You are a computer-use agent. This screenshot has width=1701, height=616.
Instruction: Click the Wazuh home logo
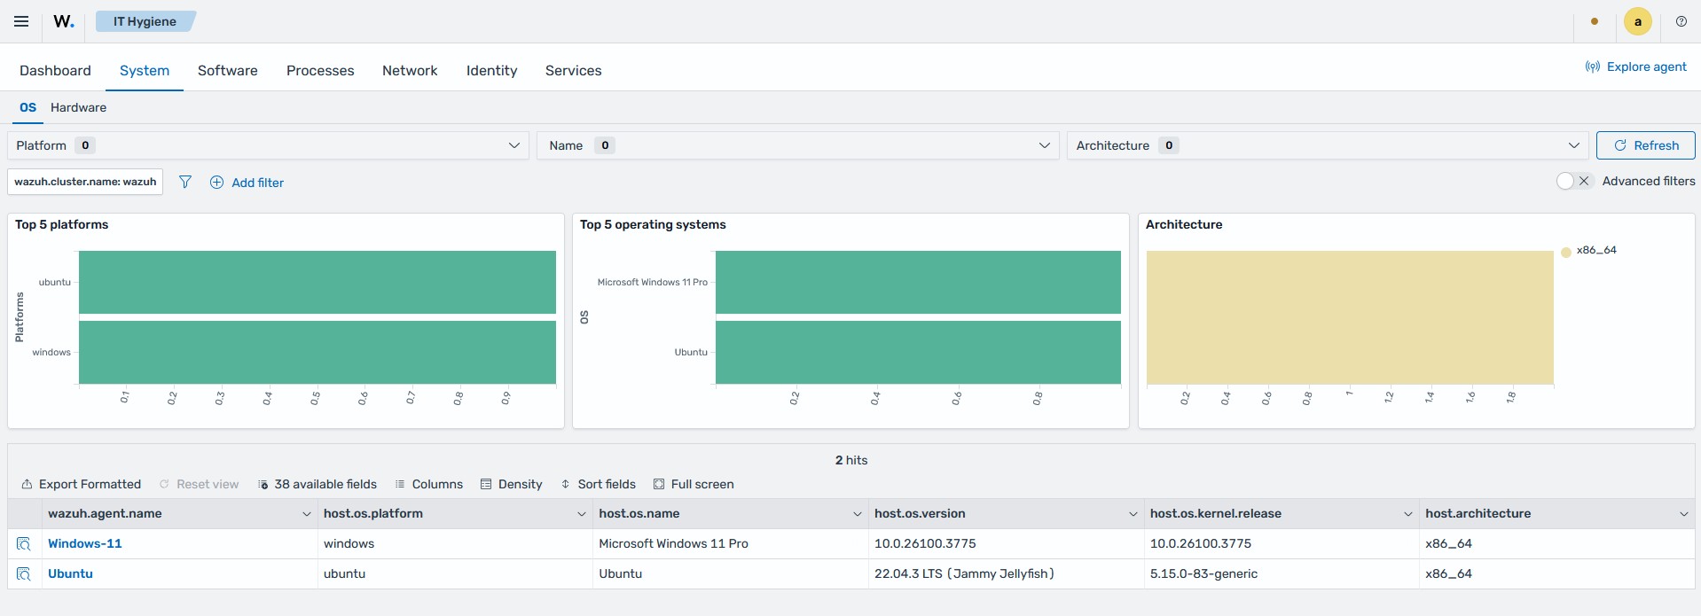point(64,21)
